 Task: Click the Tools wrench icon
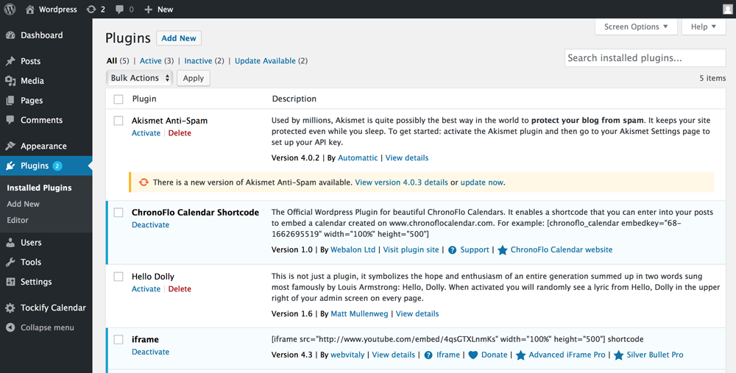point(10,262)
